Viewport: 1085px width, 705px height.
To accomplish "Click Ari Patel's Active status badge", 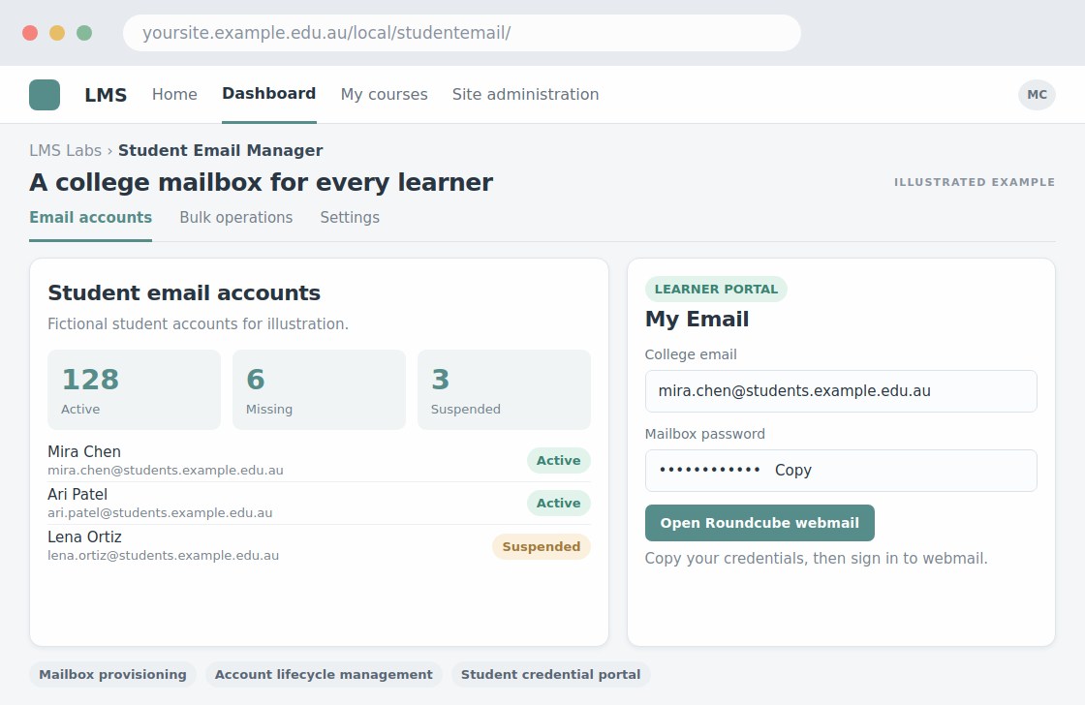I will coord(558,503).
